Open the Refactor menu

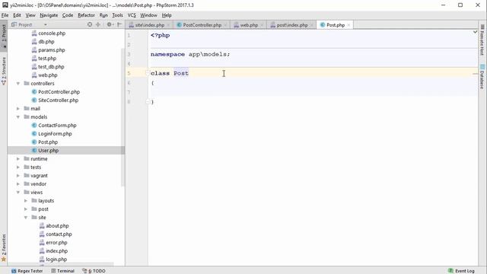86,15
